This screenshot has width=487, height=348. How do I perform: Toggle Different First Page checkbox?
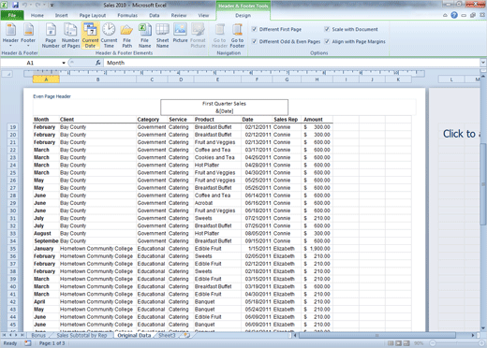point(254,29)
